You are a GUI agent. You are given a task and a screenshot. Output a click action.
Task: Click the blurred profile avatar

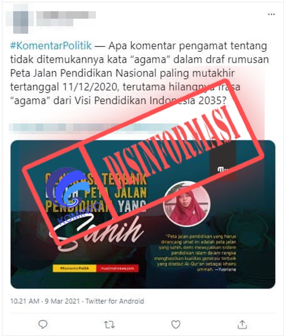[x=21, y=19]
